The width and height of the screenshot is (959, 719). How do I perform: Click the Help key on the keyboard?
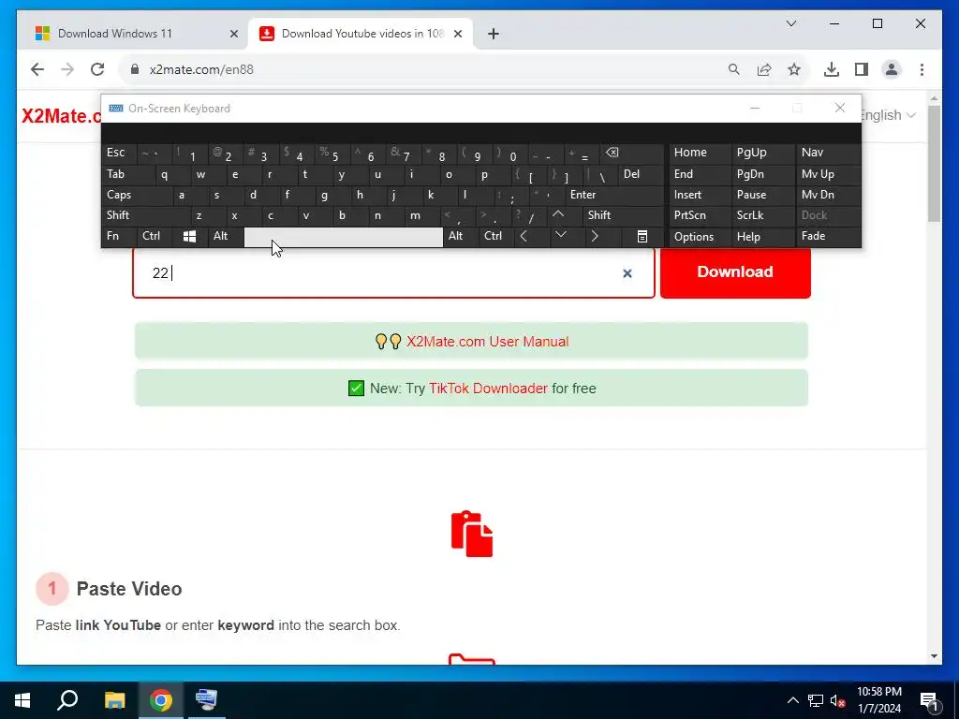762,237
